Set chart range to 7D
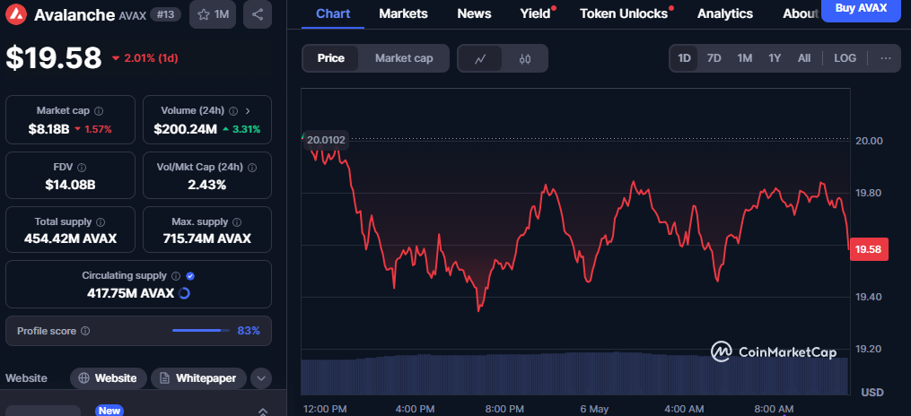 [714, 58]
